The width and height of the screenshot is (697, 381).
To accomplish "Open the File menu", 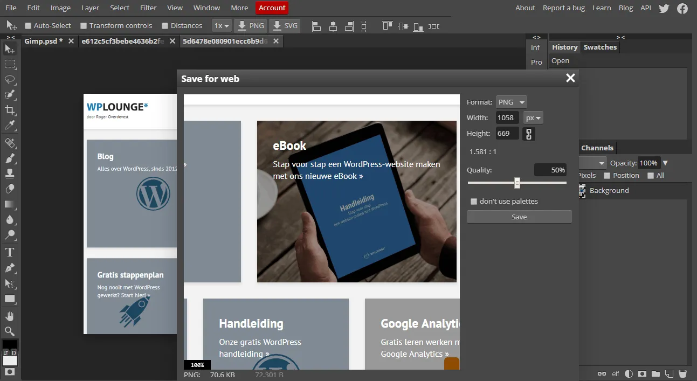I will (x=11, y=8).
